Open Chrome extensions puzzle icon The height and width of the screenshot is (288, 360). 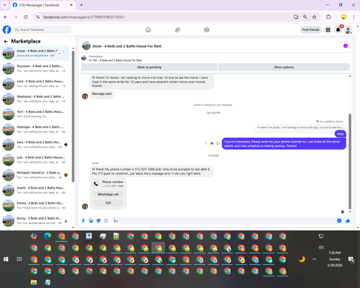pos(328,17)
